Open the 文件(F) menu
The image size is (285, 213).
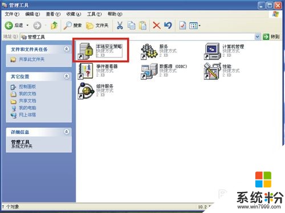(12, 14)
